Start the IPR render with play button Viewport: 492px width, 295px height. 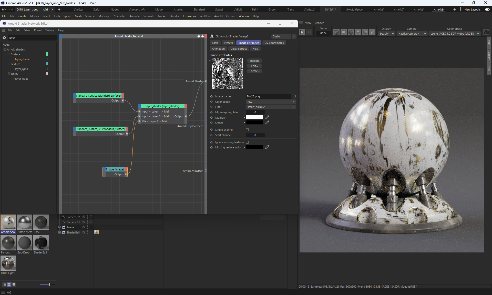pyautogui.click(x=302, y=33)
